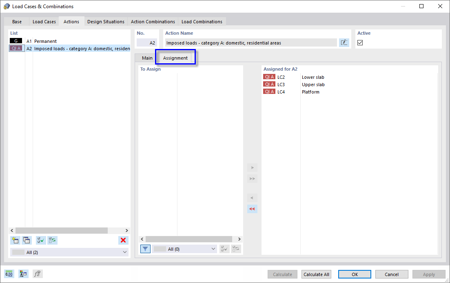Maximize the Load Cases & Combinations window
This screenshot has height=283, width=450.
click(421, 6)
